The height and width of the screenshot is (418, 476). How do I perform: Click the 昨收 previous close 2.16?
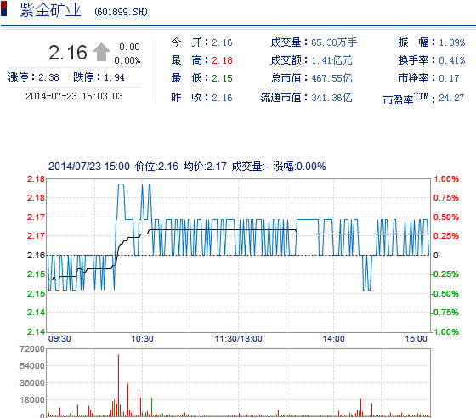[222, 98]
